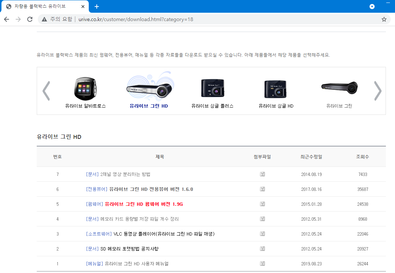395x273 pixels.
Task: Select the 유라이브 싱글 플러스 product image
Action: click(213, 88)
